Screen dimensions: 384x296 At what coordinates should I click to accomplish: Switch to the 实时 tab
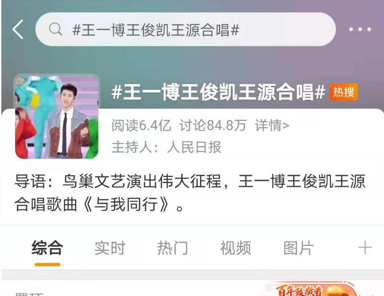pyautogui.click(x=110, y=248)
